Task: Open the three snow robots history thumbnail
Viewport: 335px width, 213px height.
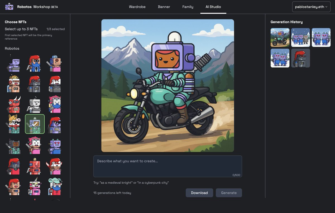Action: tap(301, 37)
